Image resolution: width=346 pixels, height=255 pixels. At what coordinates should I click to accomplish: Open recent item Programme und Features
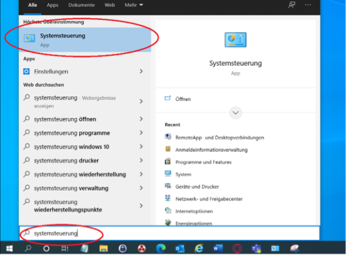coord(202,162)
